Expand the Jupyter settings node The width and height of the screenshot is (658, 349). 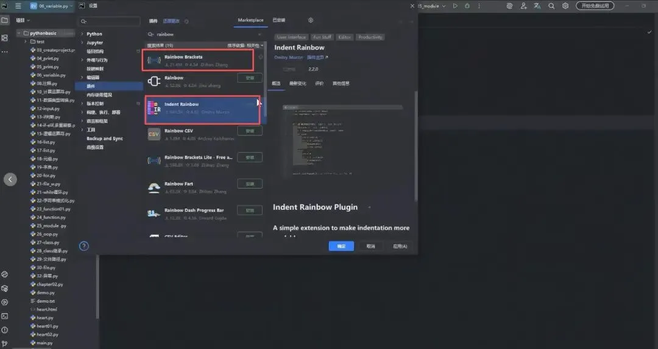[x=82, y=43]
